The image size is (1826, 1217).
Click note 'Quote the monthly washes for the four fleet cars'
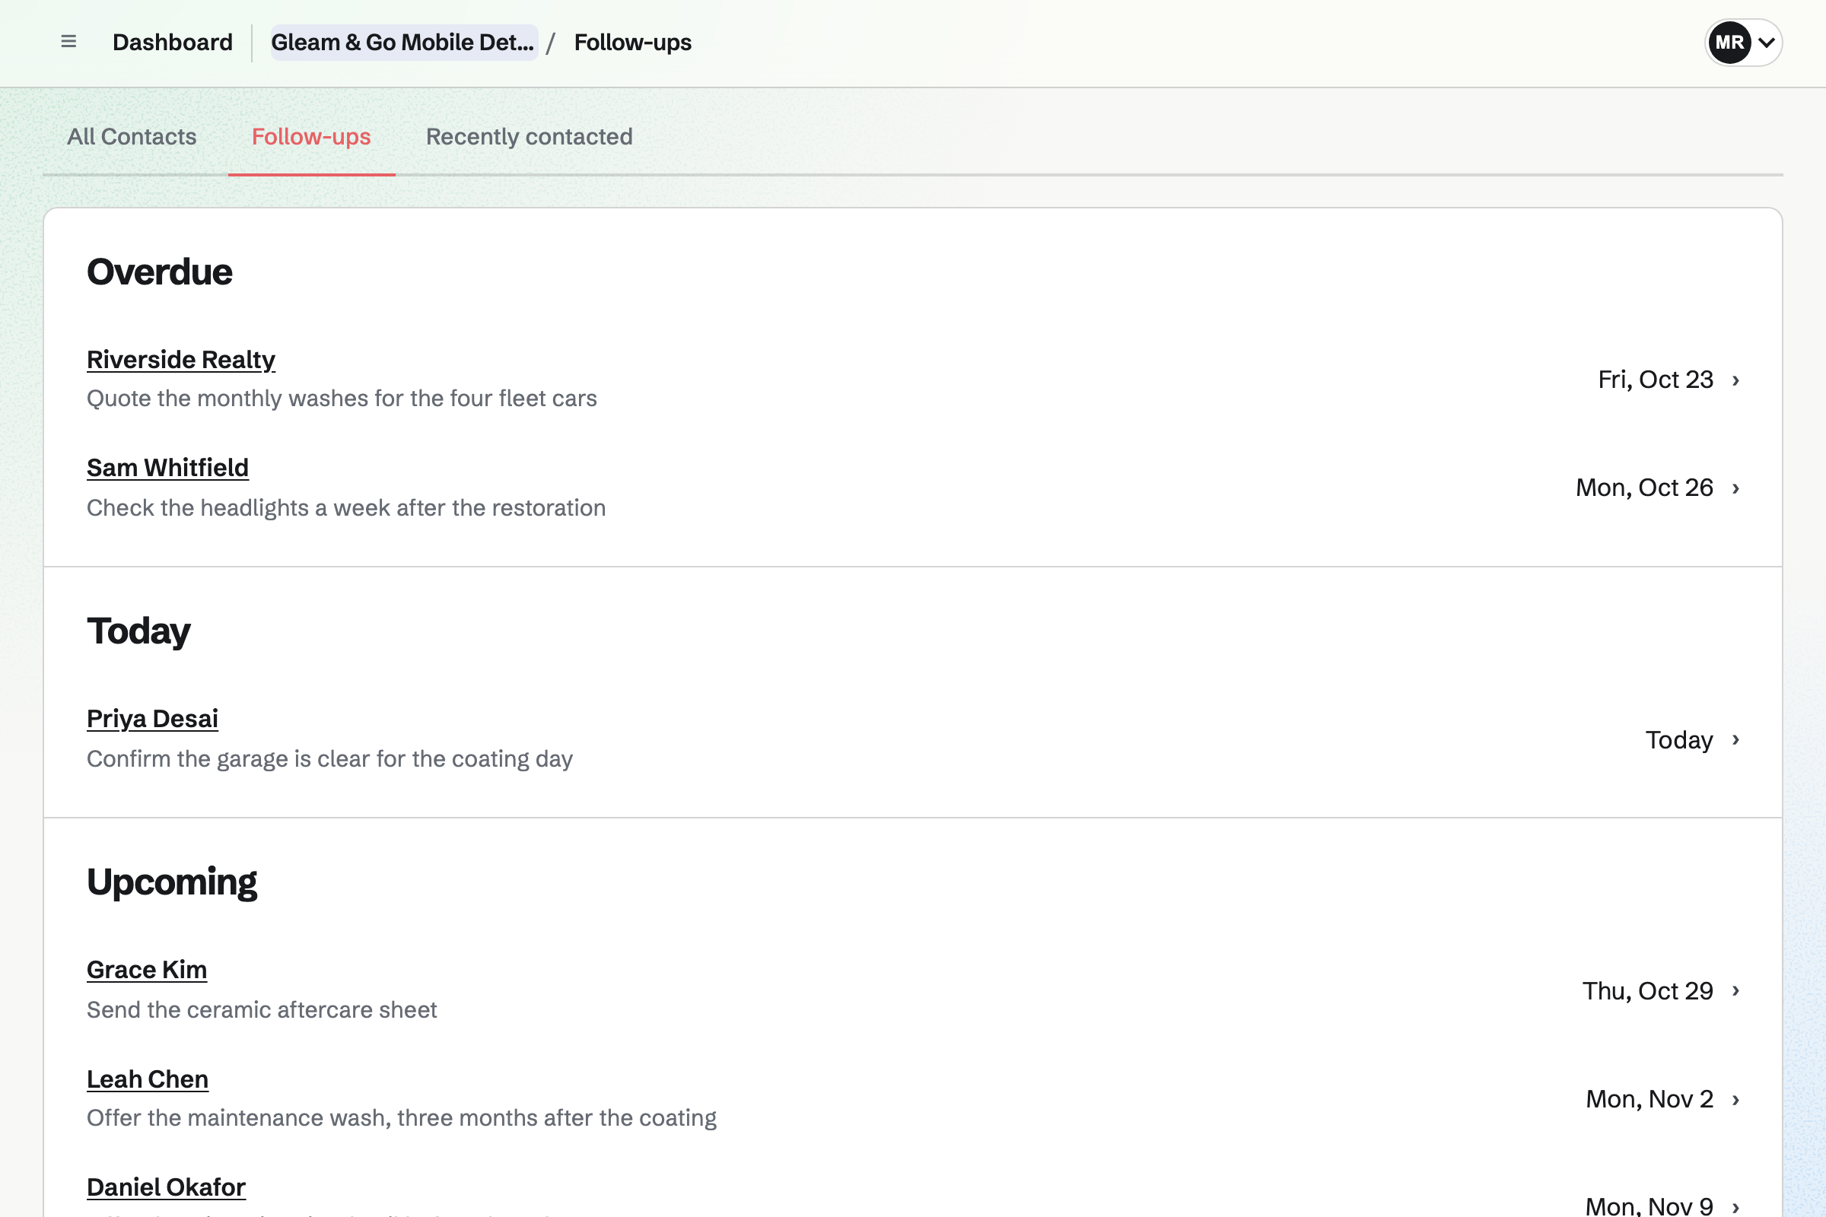click(342, 398)
